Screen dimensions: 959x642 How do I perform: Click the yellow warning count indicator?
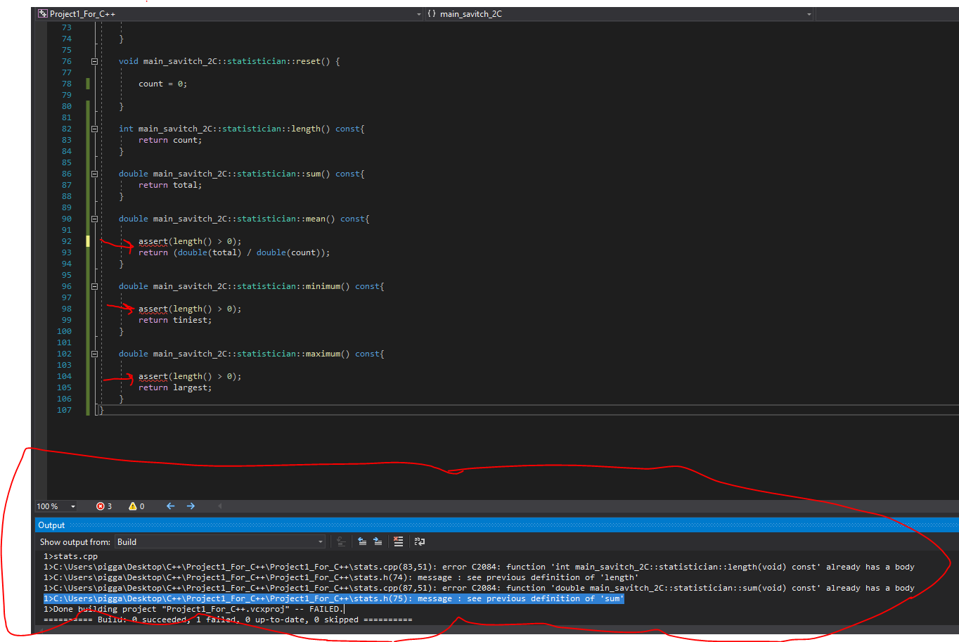coord(136,506)
